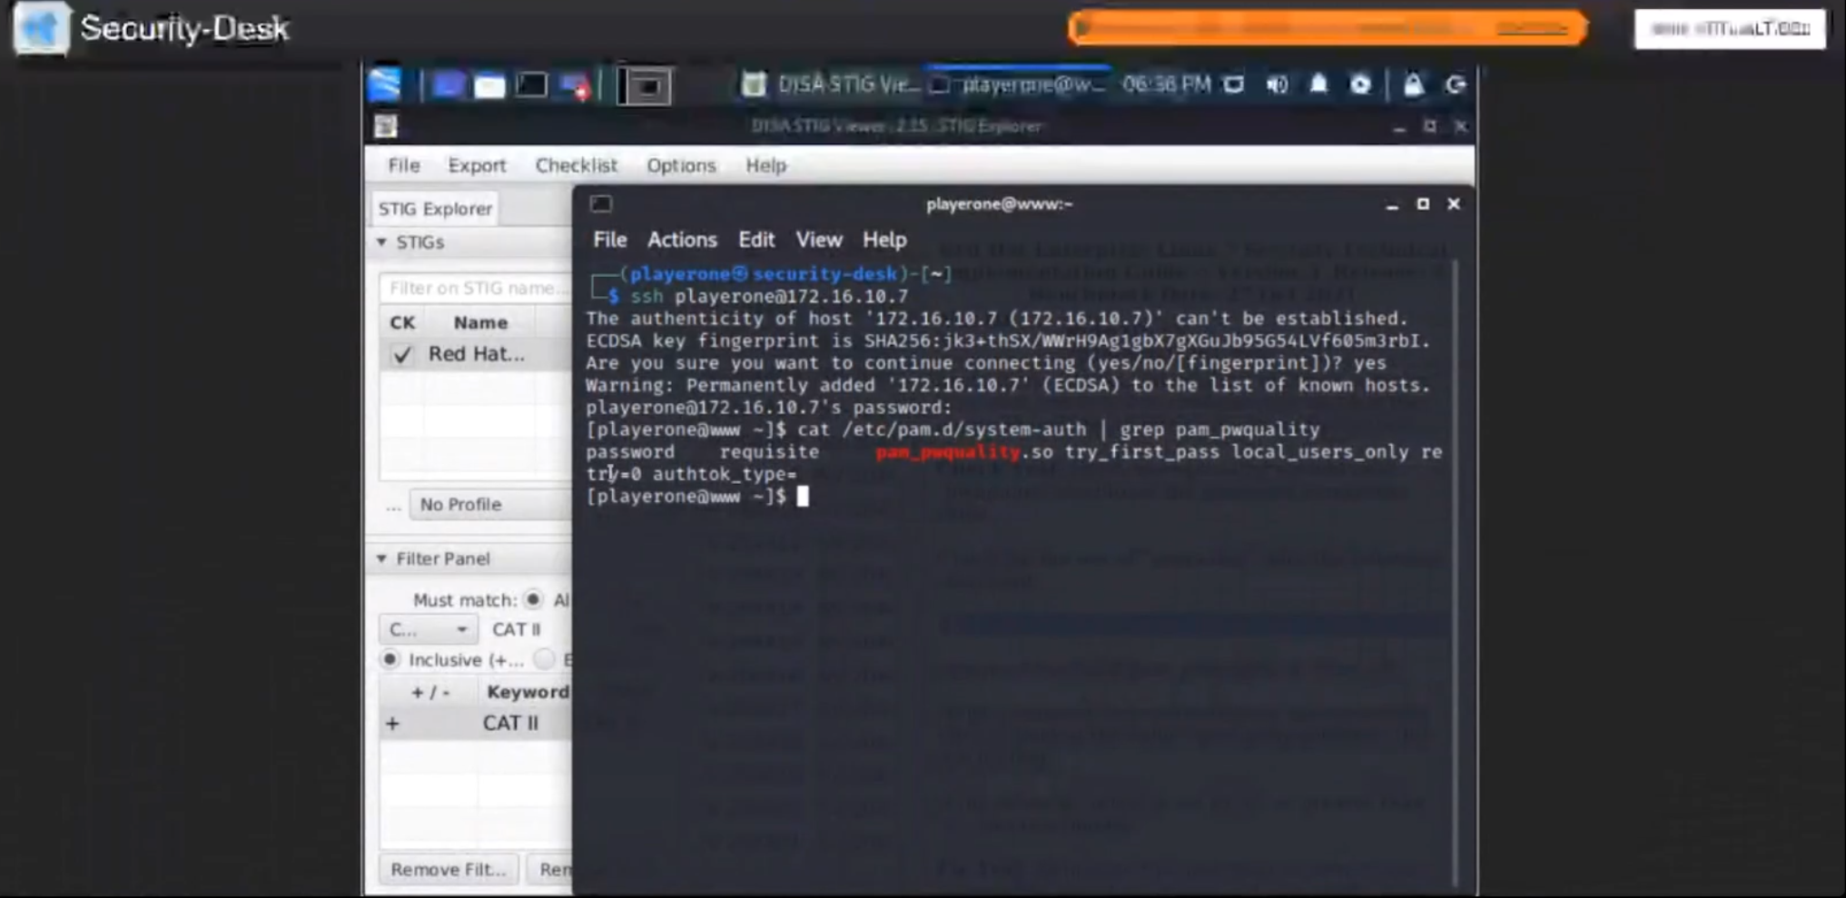
Task: Click the lock screen icon
Action: click(1413, 84)
